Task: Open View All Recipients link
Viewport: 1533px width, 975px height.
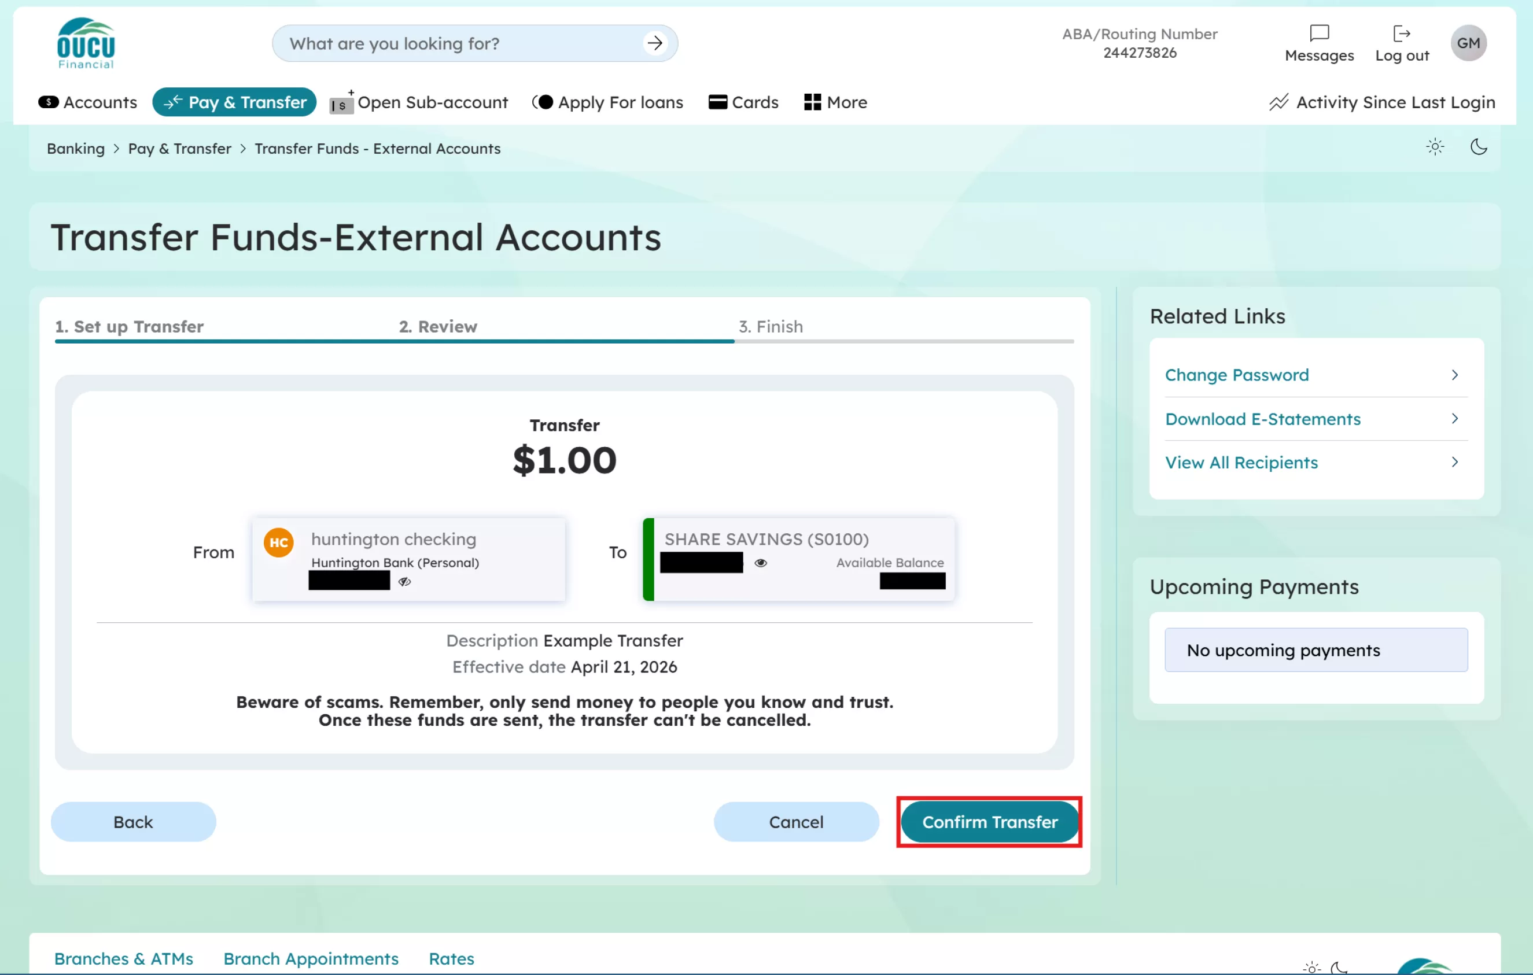Action: pos(1241,463)
